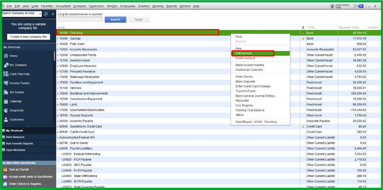Choose QuickReport: 10100 Checking entry
Viewport: 383px width, 190px height.
(260, 122)
